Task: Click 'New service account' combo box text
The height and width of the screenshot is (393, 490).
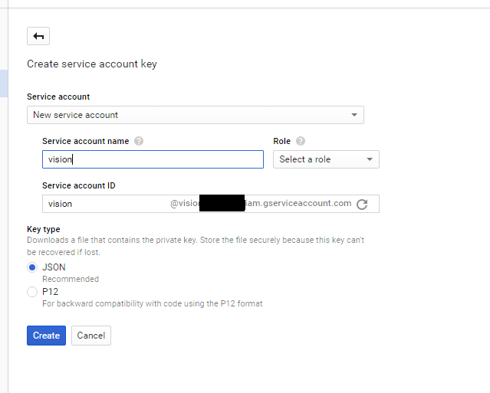Action: coord(76,115)
